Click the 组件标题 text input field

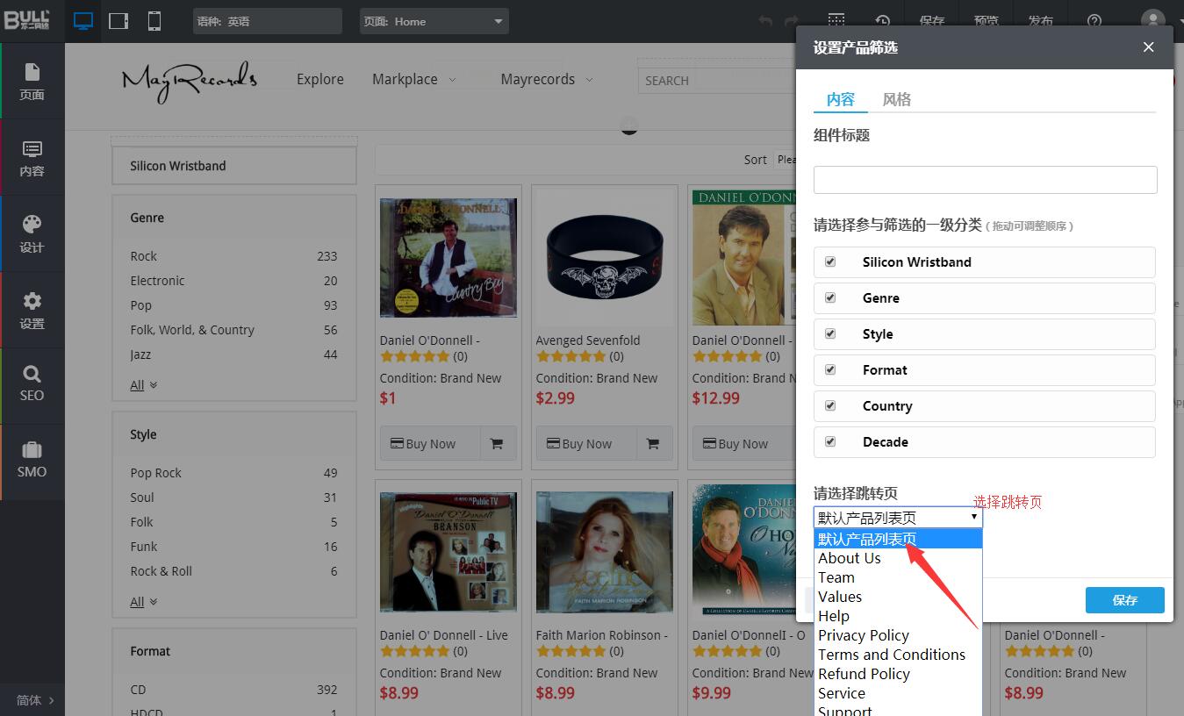coord(985,180)
